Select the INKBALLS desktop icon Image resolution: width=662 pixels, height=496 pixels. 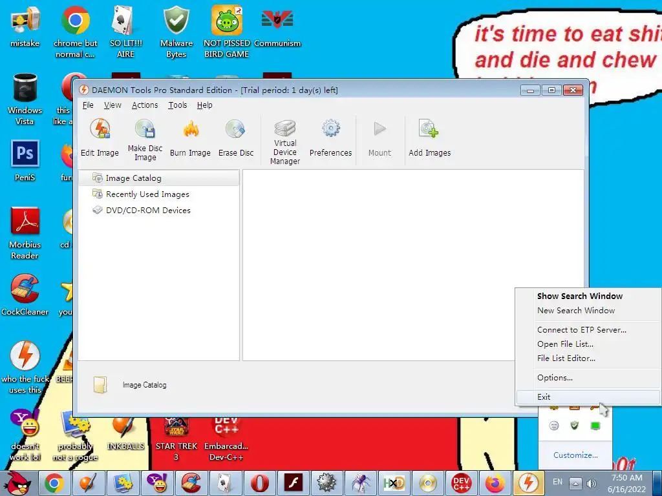[125, 432]
